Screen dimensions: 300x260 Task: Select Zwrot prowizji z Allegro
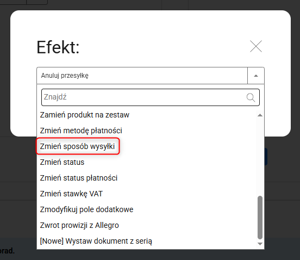[x=79, y=225]
